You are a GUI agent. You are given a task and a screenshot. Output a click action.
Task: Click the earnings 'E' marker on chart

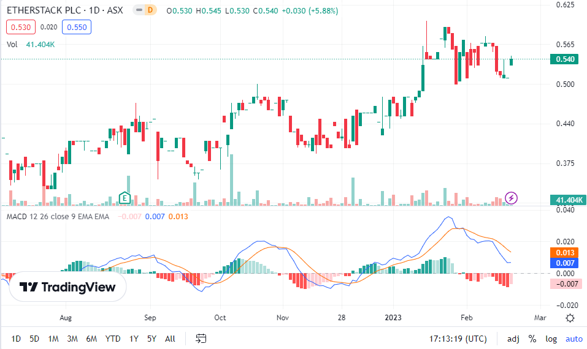pos(125,198)
